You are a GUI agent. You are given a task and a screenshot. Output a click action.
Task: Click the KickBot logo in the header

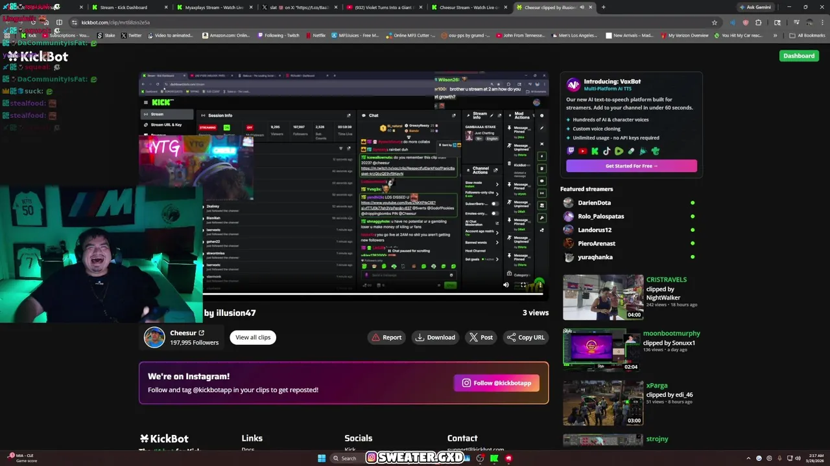click(x=38, y=56)
